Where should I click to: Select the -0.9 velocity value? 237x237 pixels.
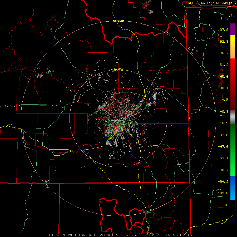224,112
